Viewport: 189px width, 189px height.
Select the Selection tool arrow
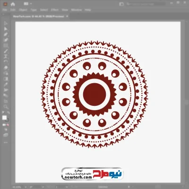[x=6, y=23]
